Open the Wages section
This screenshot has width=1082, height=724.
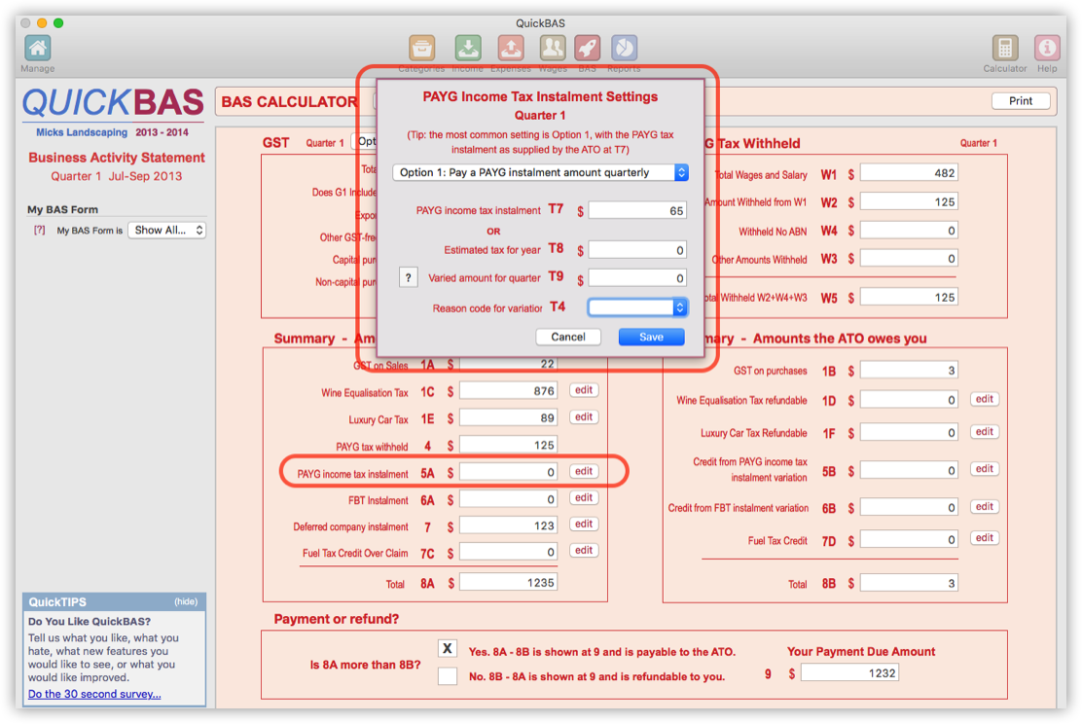pos(553,47)
